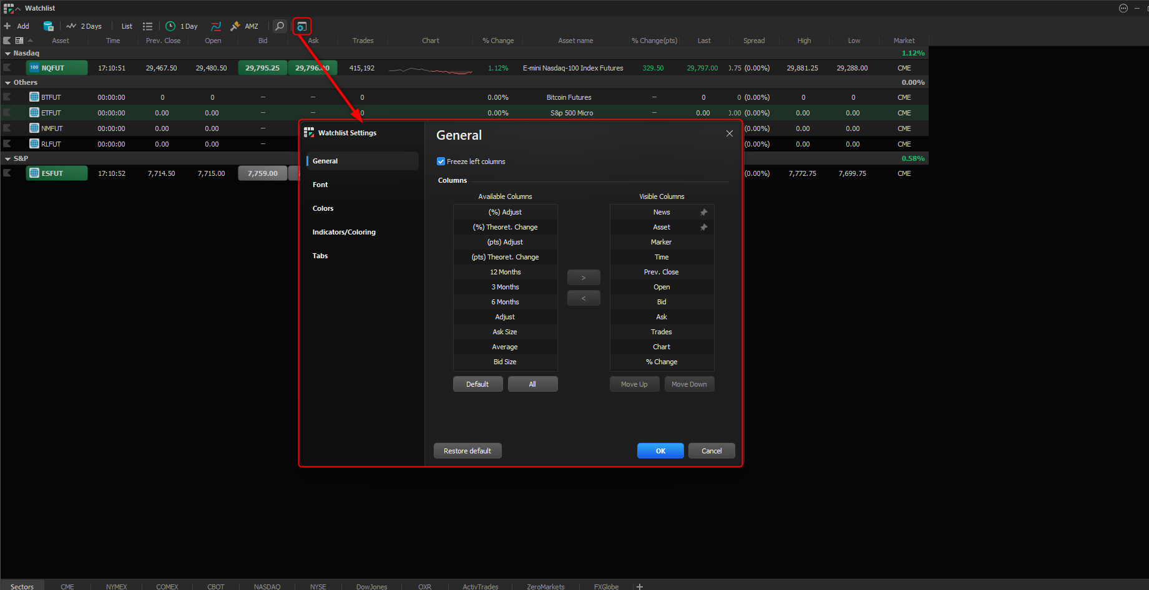The image size is (1149, 590).
Task: Click the marker flag on NQFUT row
Action: click(x=7, y=67)
